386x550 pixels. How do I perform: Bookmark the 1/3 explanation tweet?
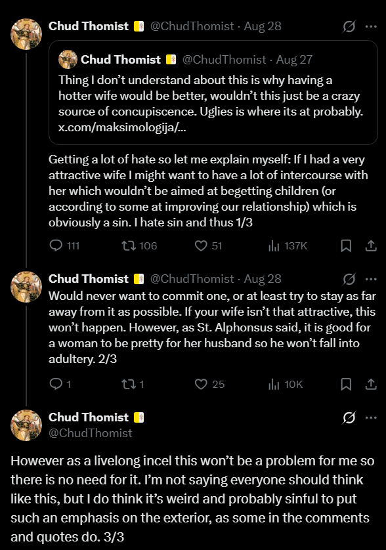coord(346,245)
